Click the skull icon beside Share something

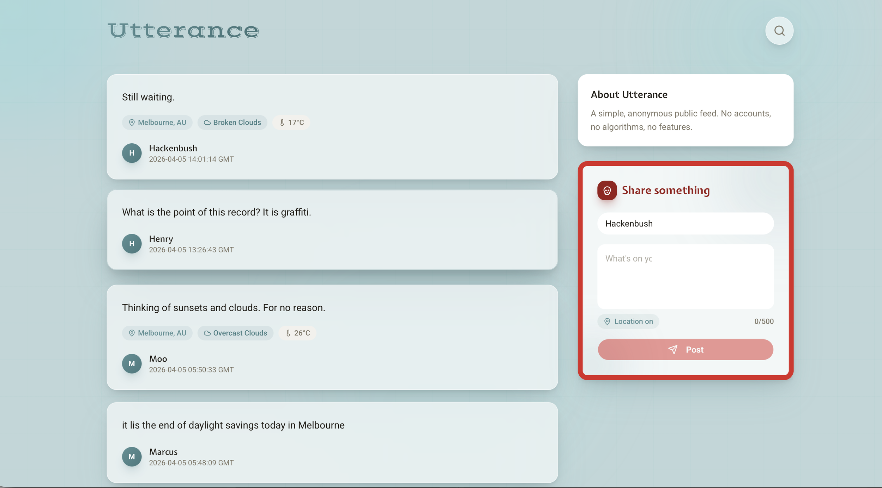coord(607,190)
